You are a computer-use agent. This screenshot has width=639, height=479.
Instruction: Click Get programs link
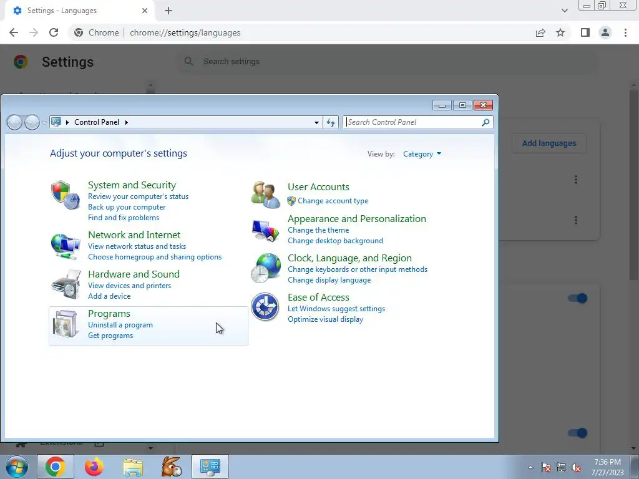pyautogui.click(x=110, y=336)
